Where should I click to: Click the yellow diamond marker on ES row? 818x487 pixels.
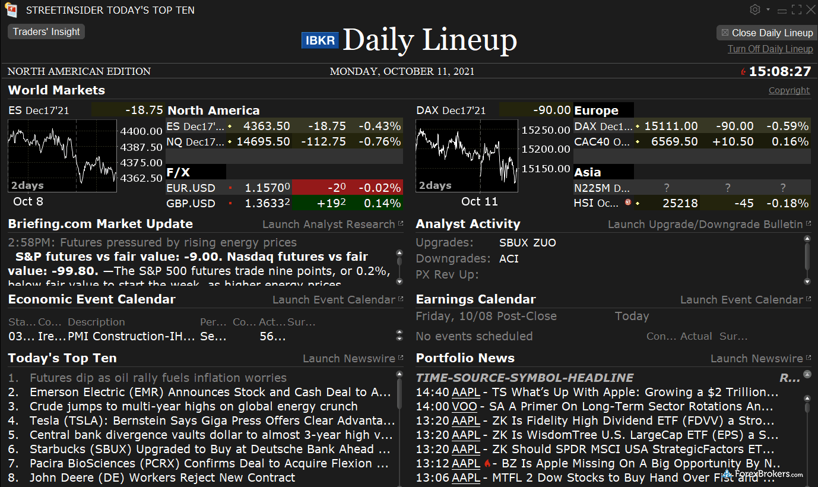click(230, 127)
